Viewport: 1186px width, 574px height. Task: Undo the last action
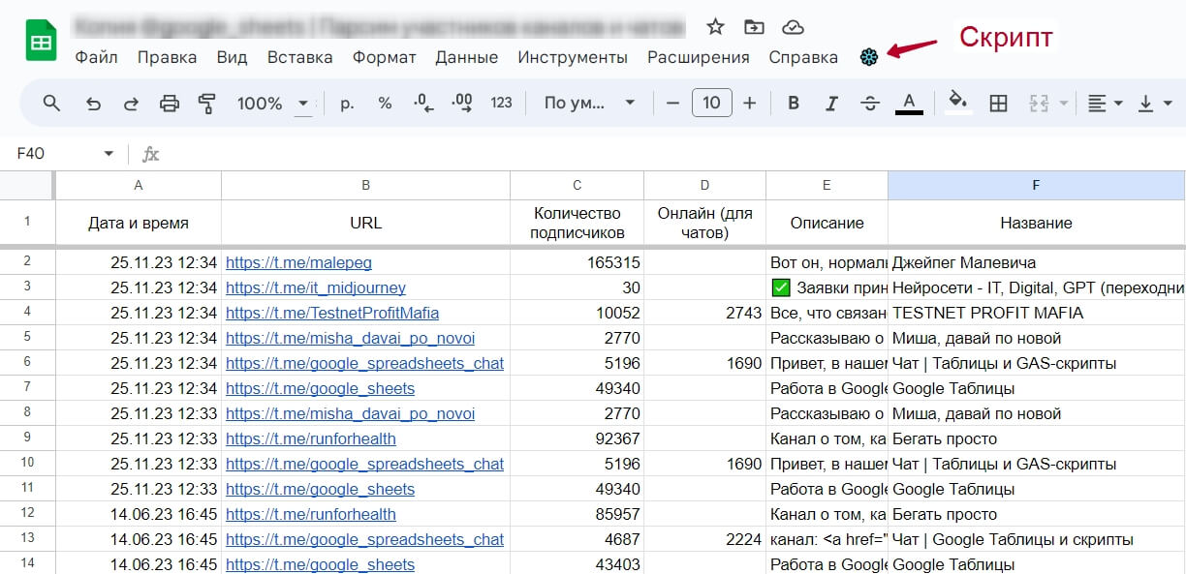pos(93,103)
